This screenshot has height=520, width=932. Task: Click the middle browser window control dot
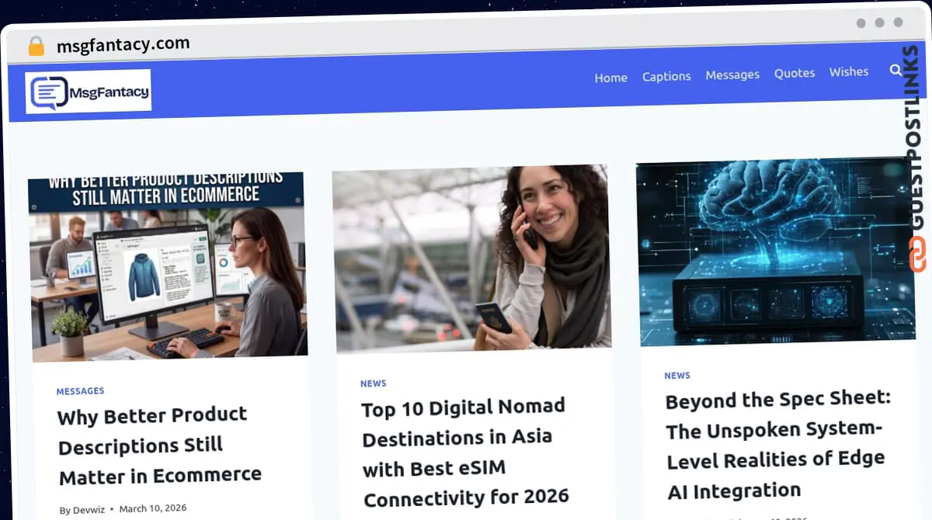[x=880, y=23]
